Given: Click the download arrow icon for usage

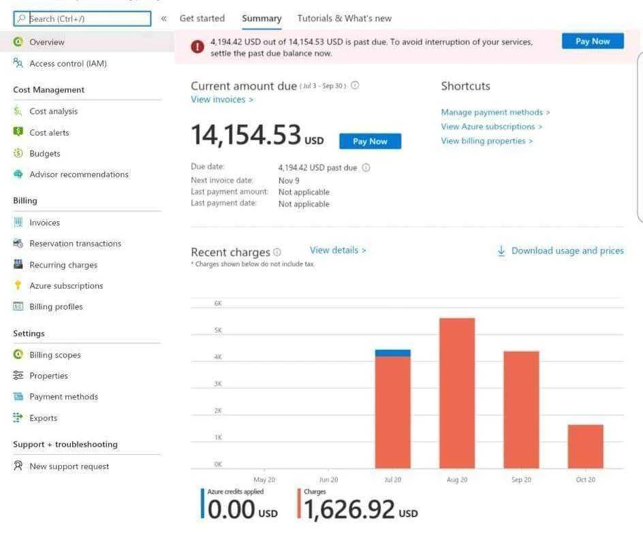Looking at the screenshot, I should pos(501,251).
